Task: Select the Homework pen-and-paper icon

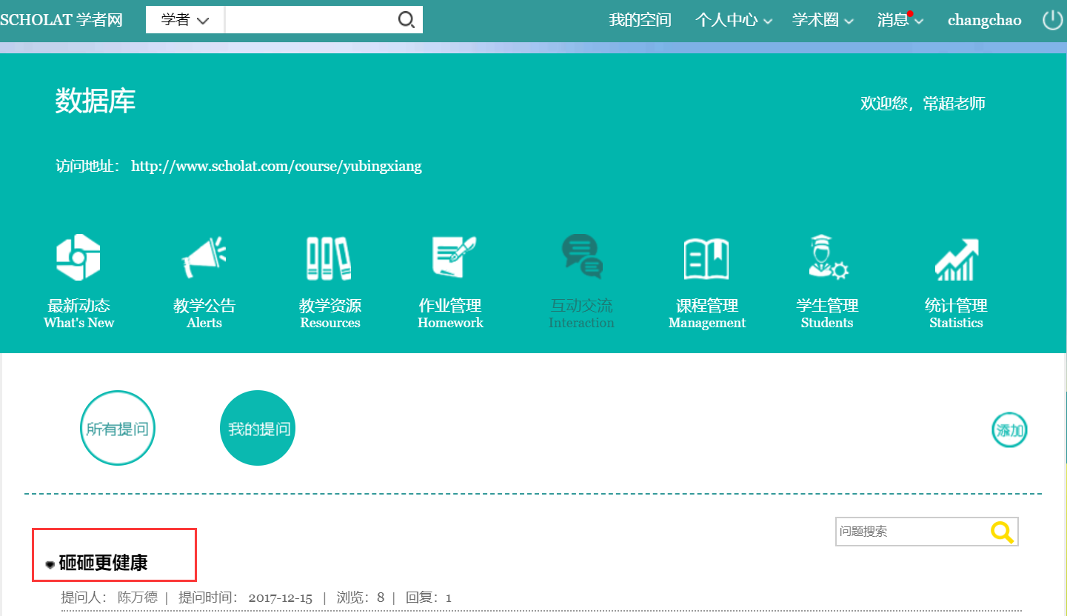Action: click(x=452, y=258)
